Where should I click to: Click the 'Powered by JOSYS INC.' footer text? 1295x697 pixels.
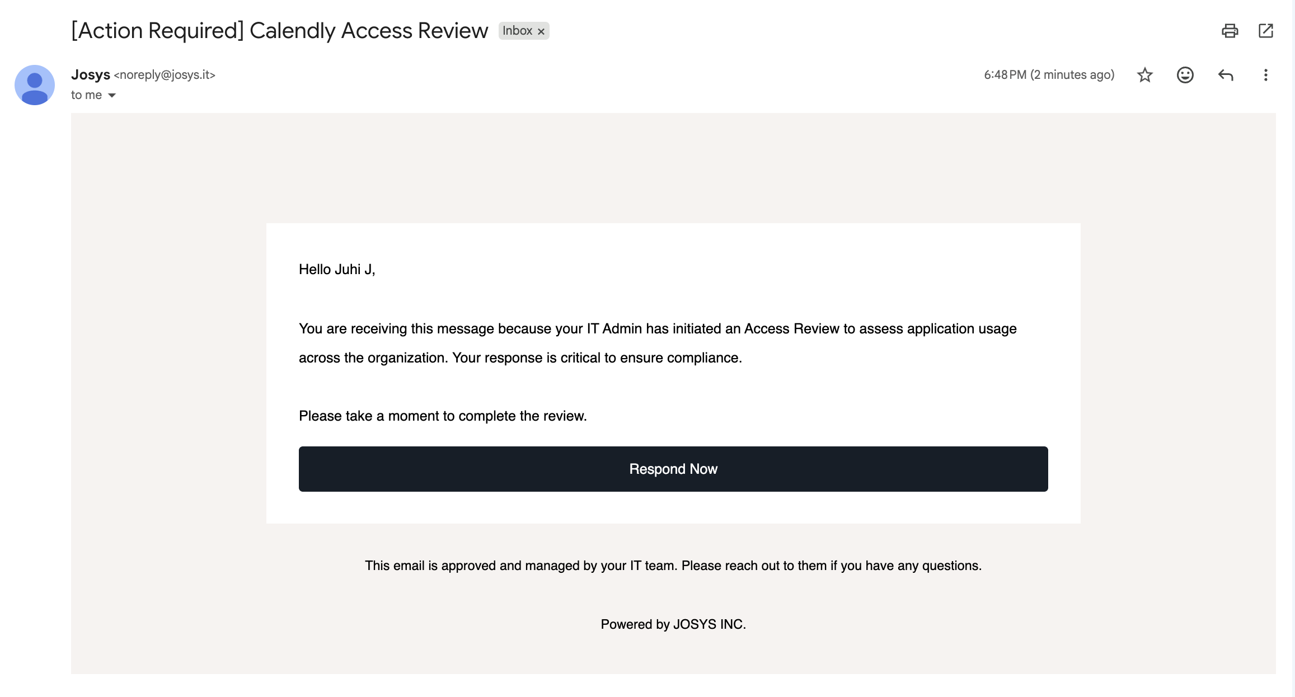tap(673, 624)
